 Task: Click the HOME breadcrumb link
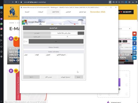point(11,23)
